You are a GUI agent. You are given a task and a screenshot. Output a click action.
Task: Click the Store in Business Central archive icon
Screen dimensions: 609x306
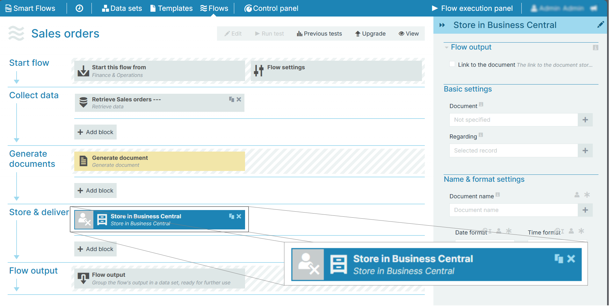pyautogui.click(x=102, y=220)
